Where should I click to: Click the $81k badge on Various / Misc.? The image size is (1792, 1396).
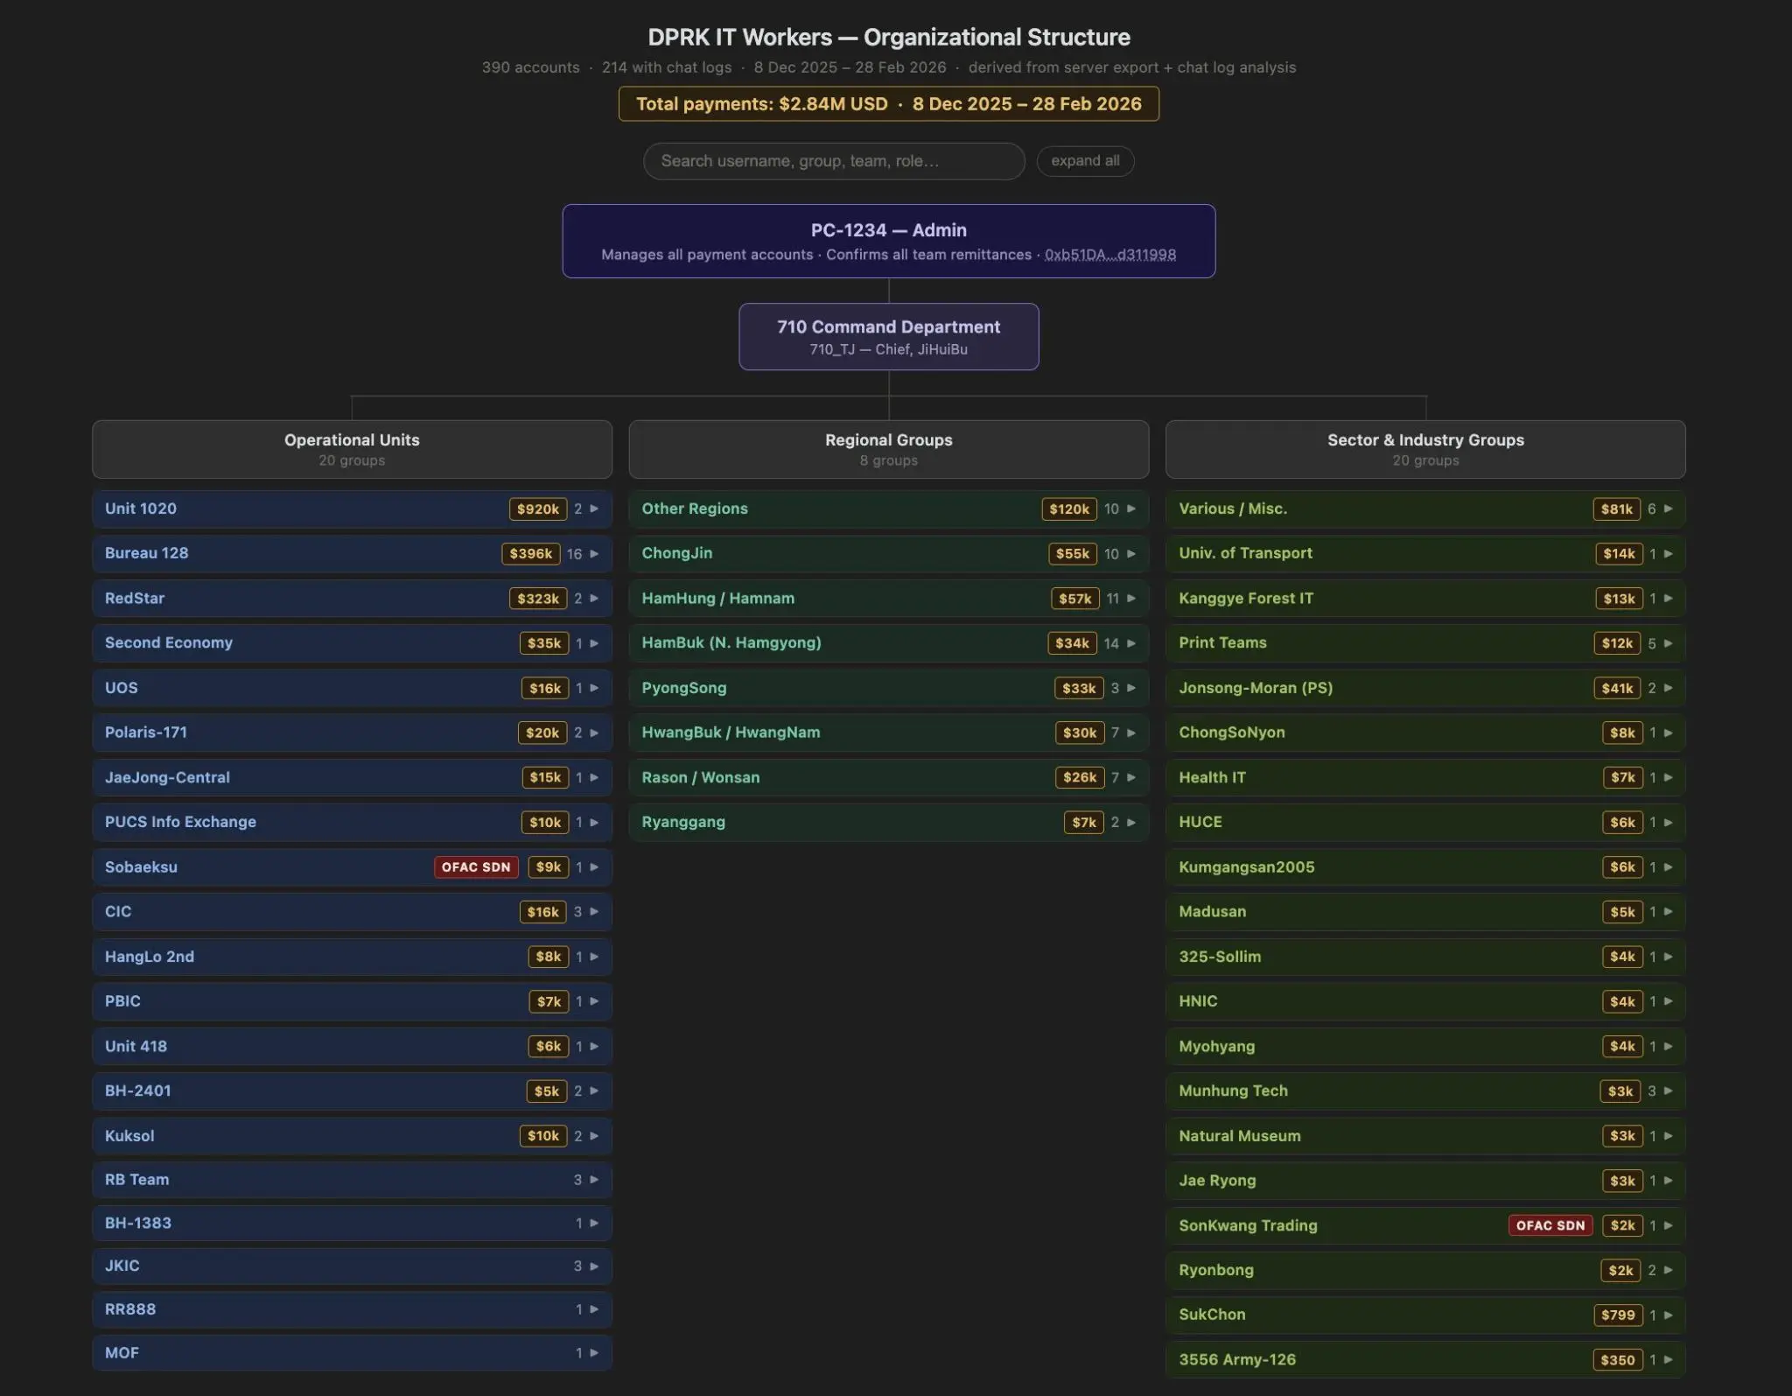tap(1615, 509)
